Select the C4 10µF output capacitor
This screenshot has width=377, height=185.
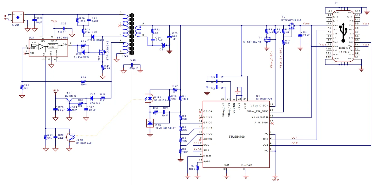pyautogui.click(x=300, y=35)
